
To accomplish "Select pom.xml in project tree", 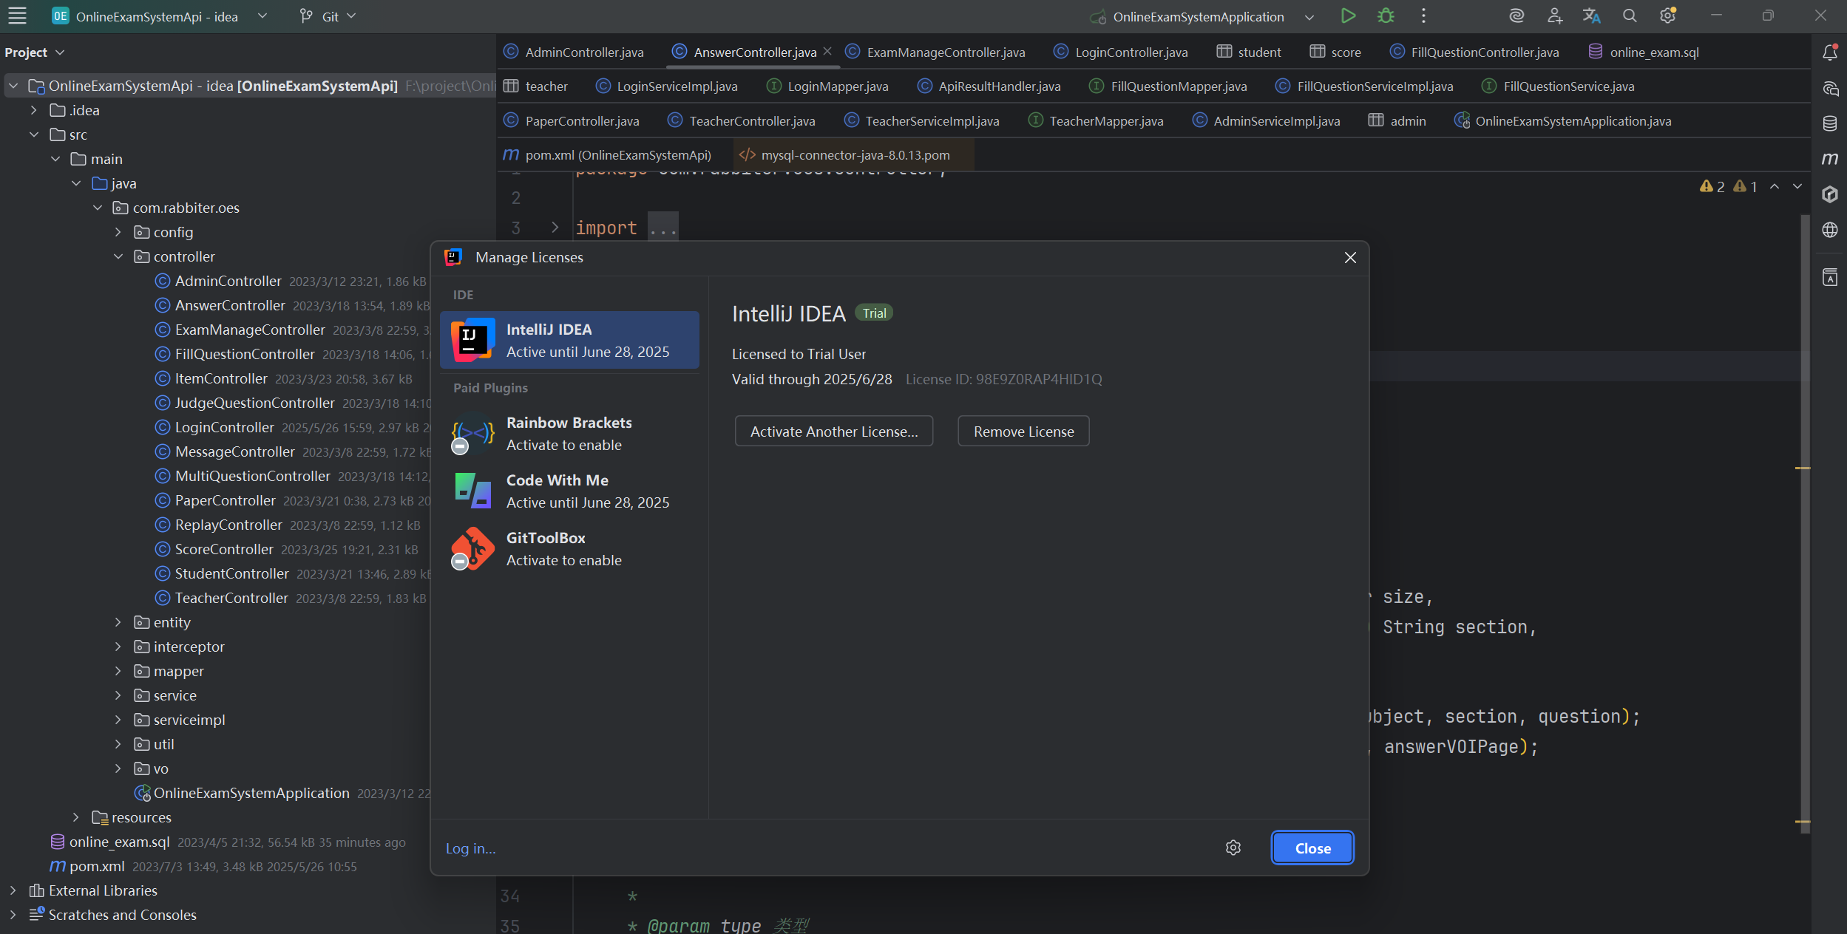I will pos(96,866).
